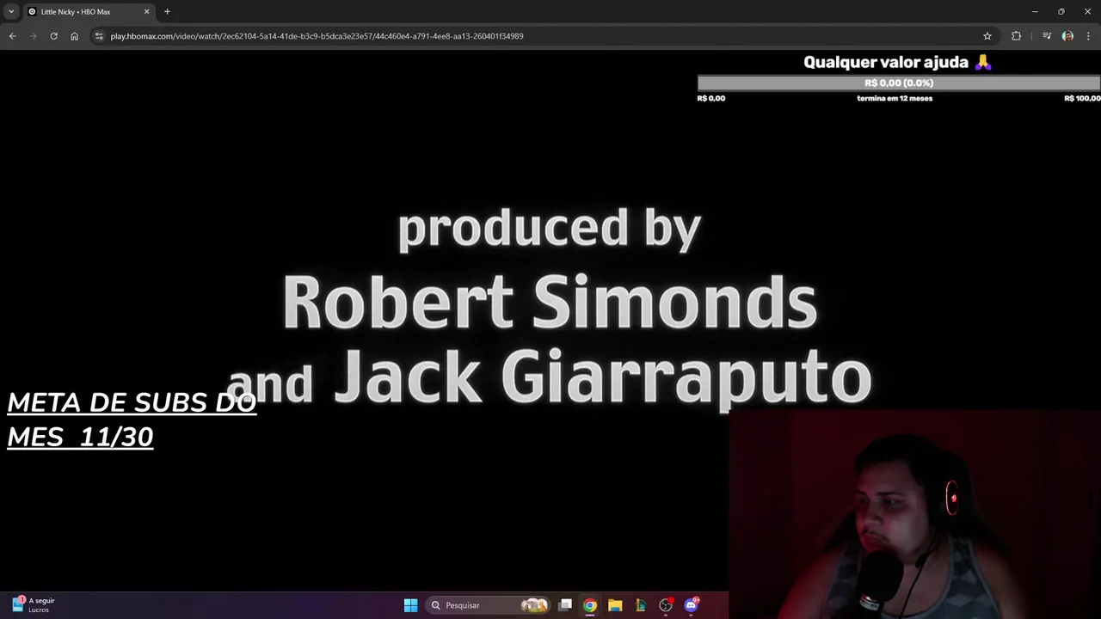
Task: Click the Pesquisar taskbar search box
Action: 489,605
